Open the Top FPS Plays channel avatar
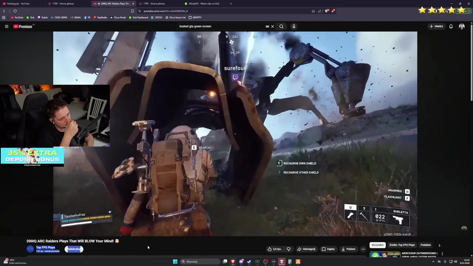Viewport: 473px width, 266px height. (x=30, y=249)
